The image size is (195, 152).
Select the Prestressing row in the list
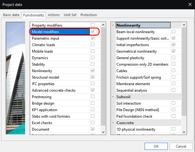tap(60, 97)
